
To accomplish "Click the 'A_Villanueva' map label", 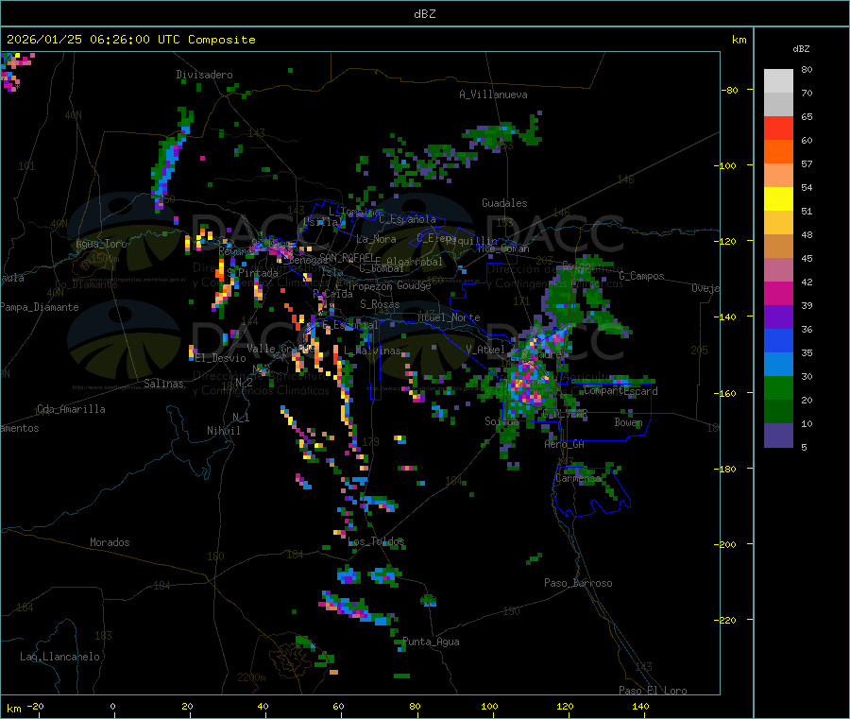I will (x=493, y=94).
